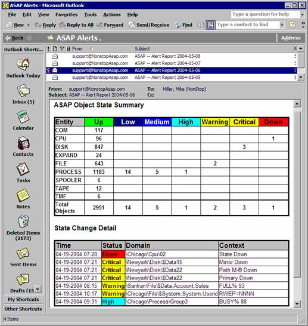Image resolution: width=308 pixels, height=326 pixels.
Task: Open the Sent Items shortcut
Action: tap(23, 257)
